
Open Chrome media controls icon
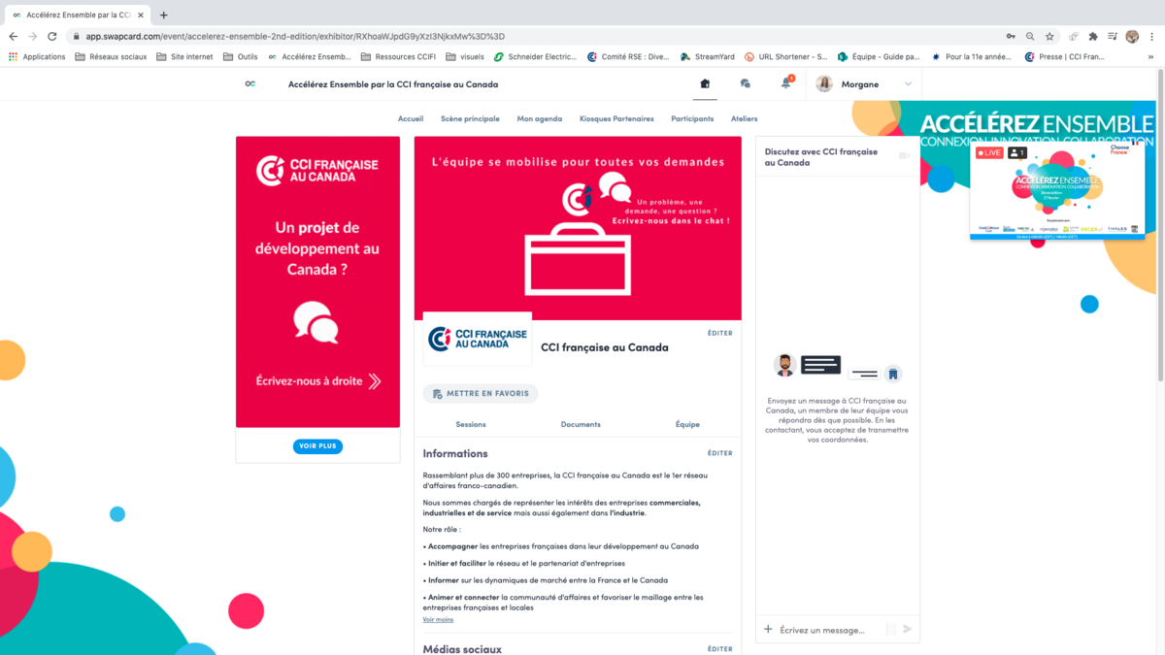pos(1113,36)
